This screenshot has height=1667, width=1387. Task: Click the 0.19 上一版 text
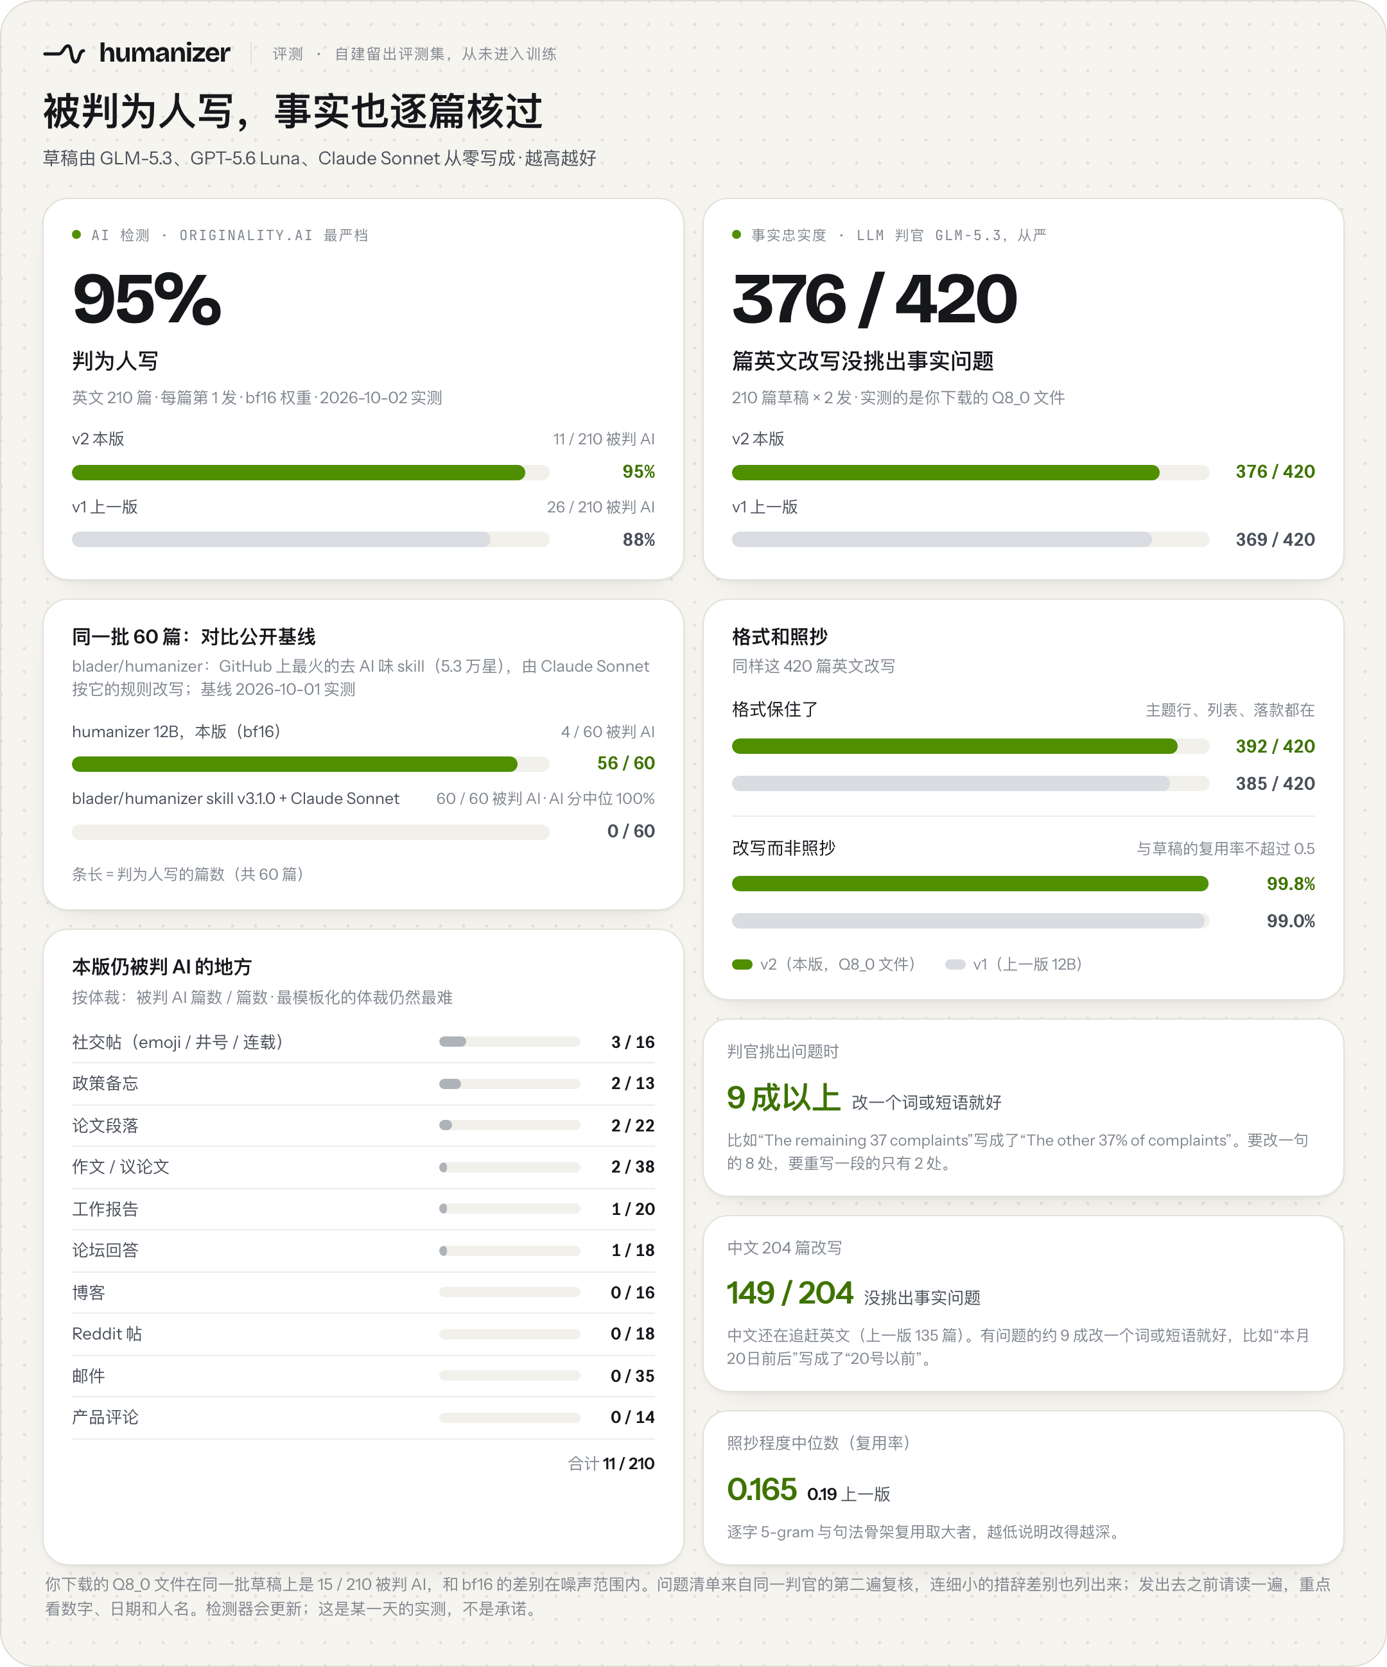(x=849, y=1494)
